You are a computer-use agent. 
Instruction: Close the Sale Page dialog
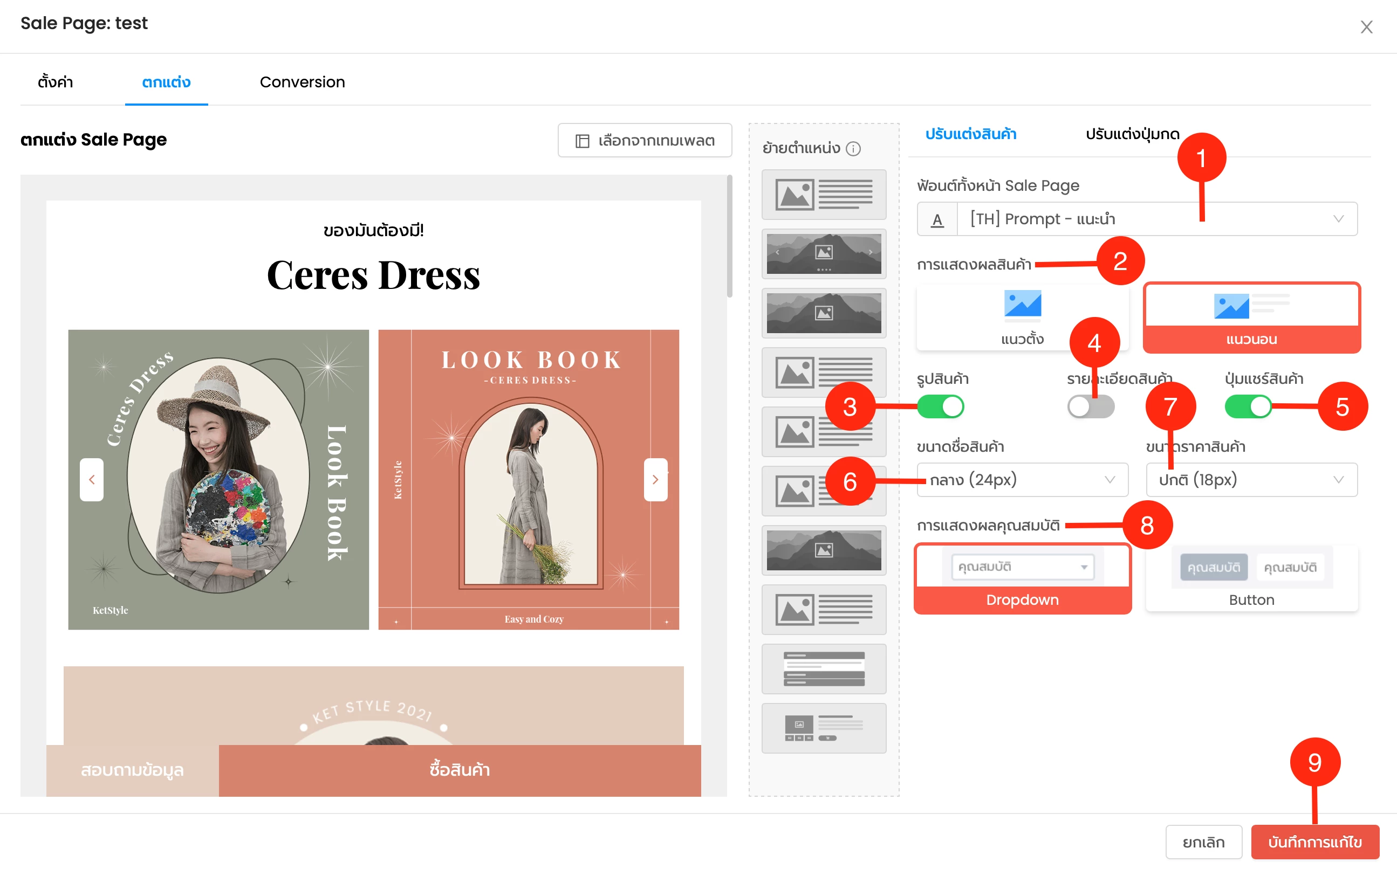pos(1366,27)
